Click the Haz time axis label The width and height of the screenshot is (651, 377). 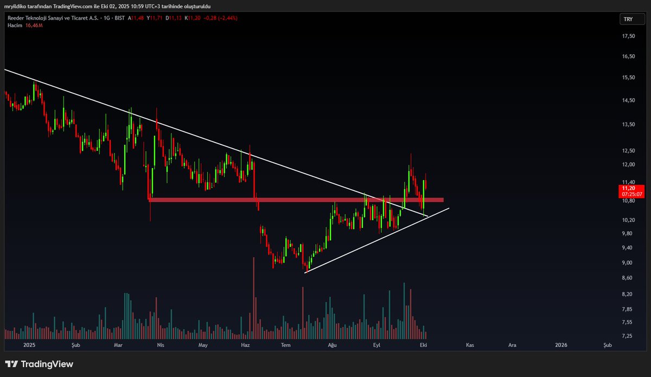point(245,344)
